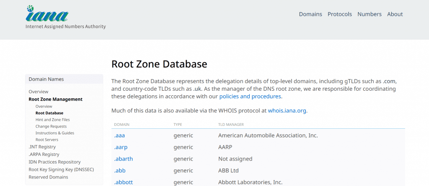Open Reserved Domains sidebar link
429x186 pixels.
[x=49, y=177]
